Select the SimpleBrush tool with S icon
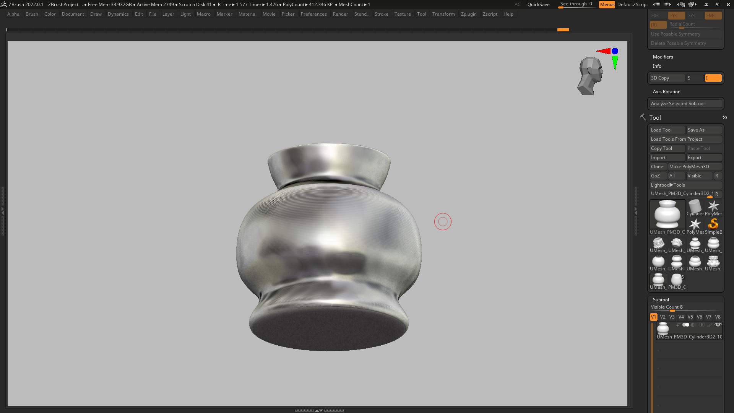 click(713, 226)
